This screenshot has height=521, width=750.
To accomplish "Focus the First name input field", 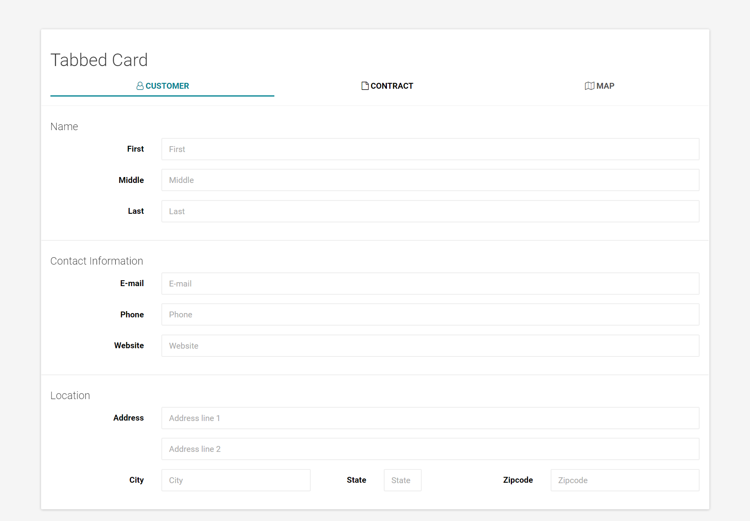I will (x=430, y=149).
